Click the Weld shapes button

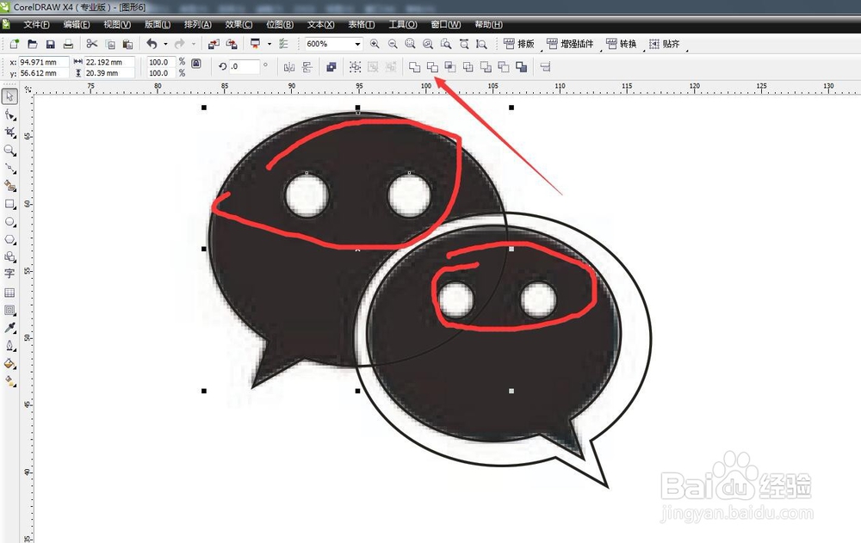[x=415, y=67]
